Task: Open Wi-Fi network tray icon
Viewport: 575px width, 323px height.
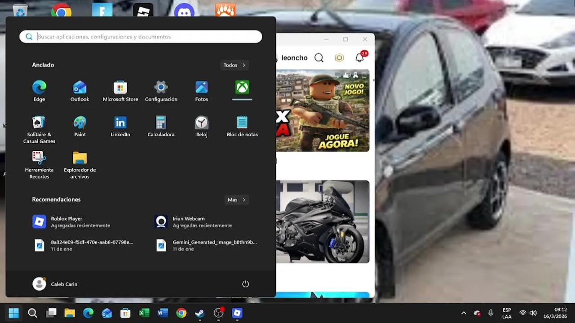Action: 523,313
